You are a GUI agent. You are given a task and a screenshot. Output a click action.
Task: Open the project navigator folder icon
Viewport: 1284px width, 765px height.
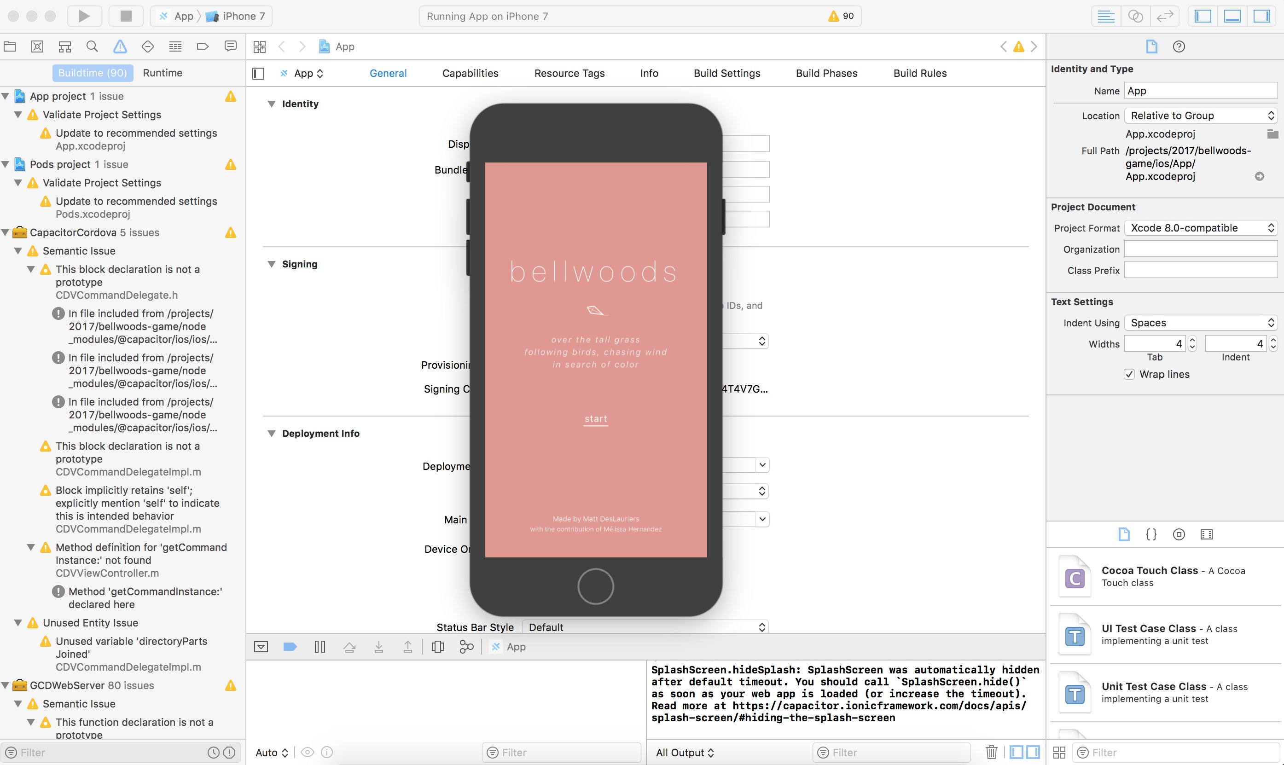point(10,46)
